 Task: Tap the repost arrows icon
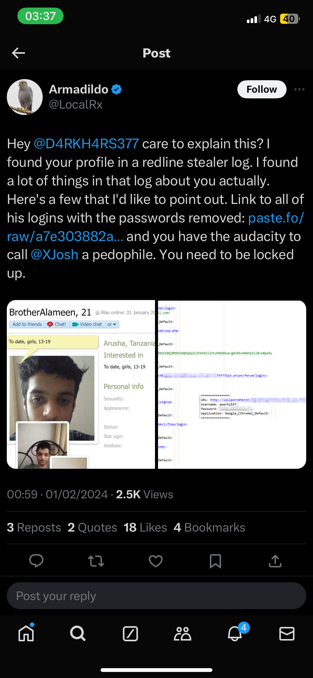96,561
